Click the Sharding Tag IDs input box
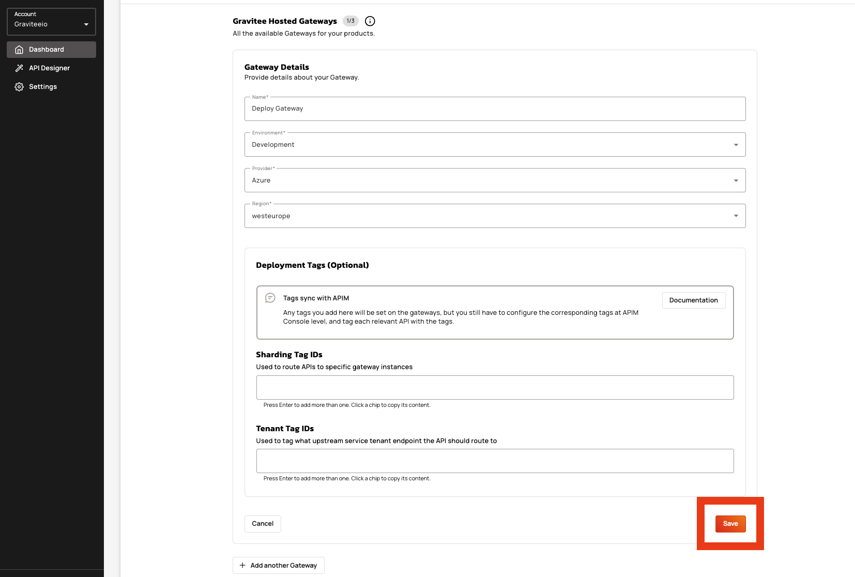Screen dimensions: 855x577 click(x=495, y=387)
